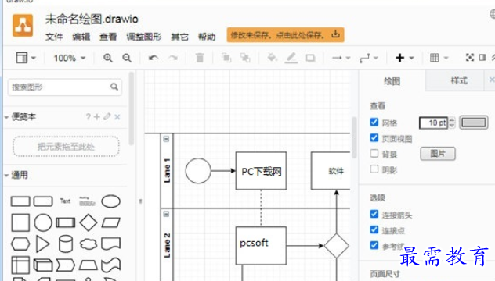Viewport: 495px width, 281px height.
Task: Open the table insert dropdown
Action: click(439, 58)
